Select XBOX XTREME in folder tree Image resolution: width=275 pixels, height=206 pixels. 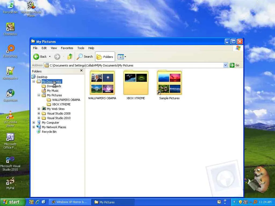pyautogui.click(x=61, y=104)
